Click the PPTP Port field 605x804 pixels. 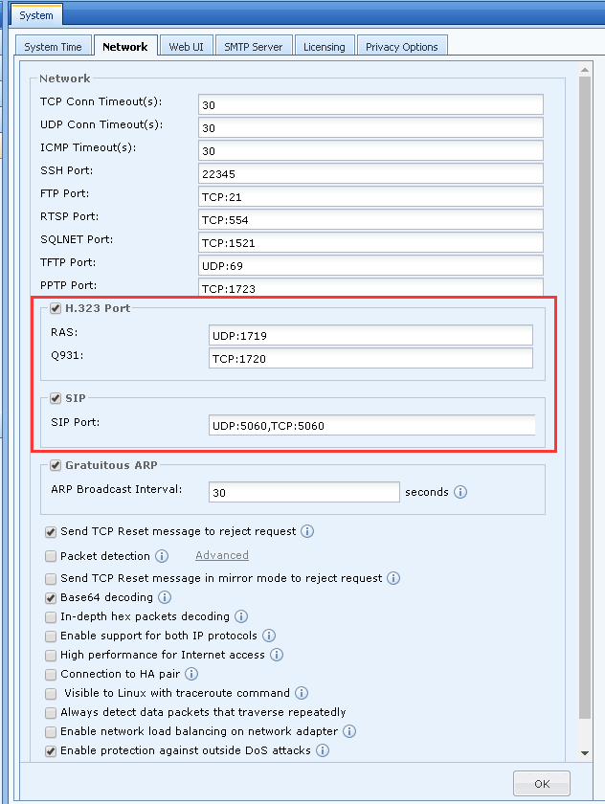[x=370, y=287]
